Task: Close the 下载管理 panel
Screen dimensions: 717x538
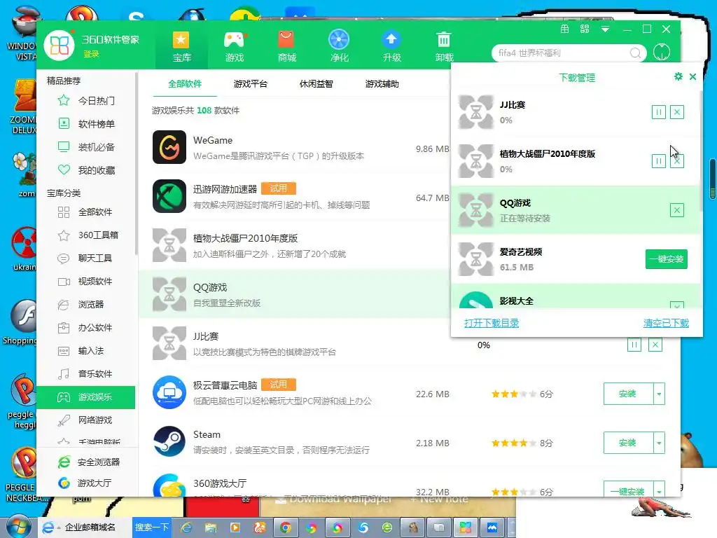Action: tap(692, 76)
